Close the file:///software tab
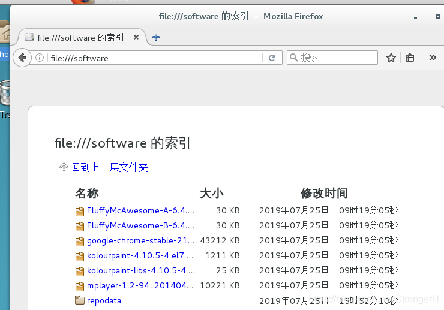444x310 pixels. pyautogui.click(x=136, y=37)
